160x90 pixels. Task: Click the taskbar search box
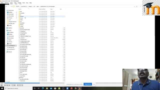[18, 88]
